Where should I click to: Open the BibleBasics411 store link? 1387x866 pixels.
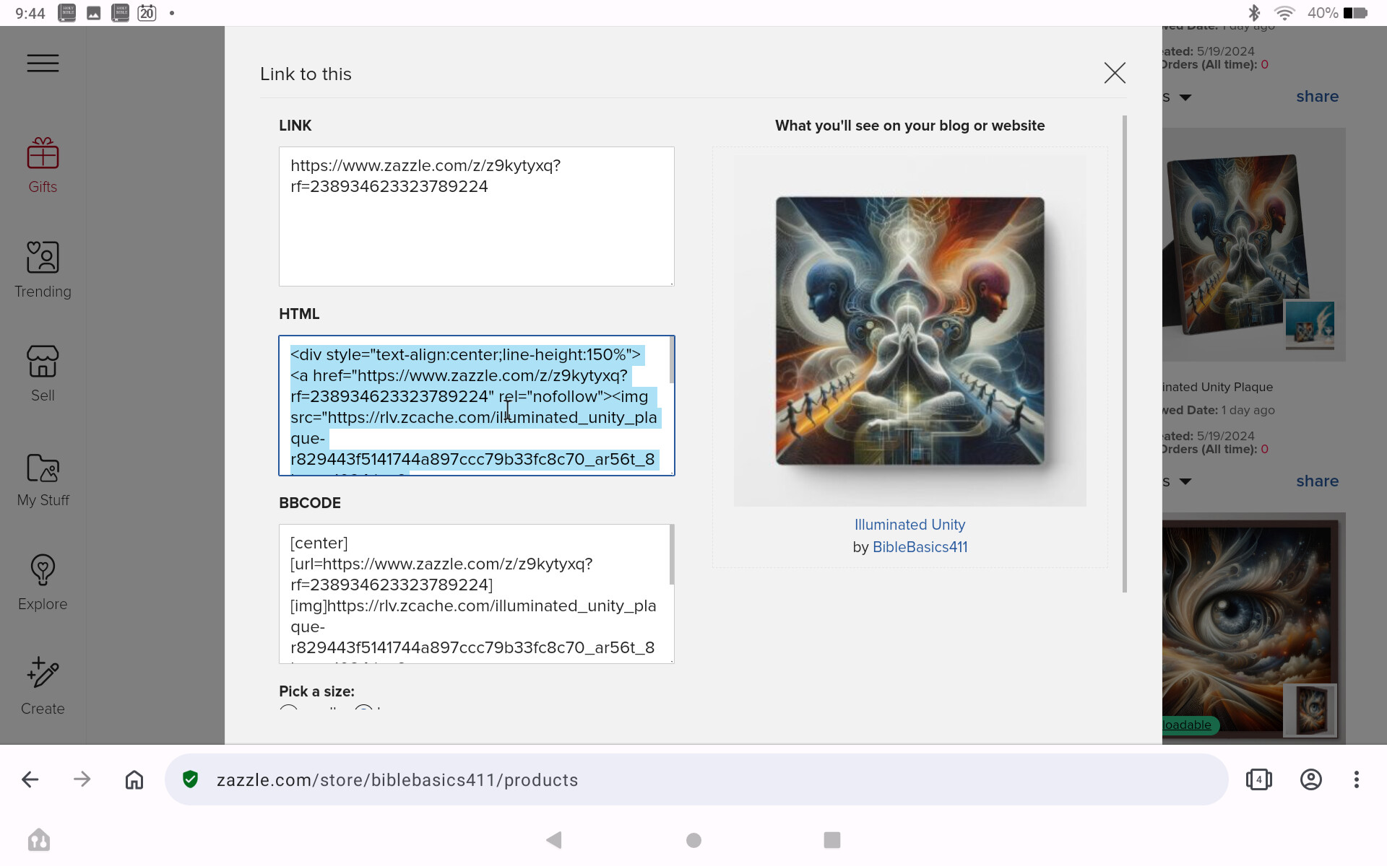click(x=920, y=547)
